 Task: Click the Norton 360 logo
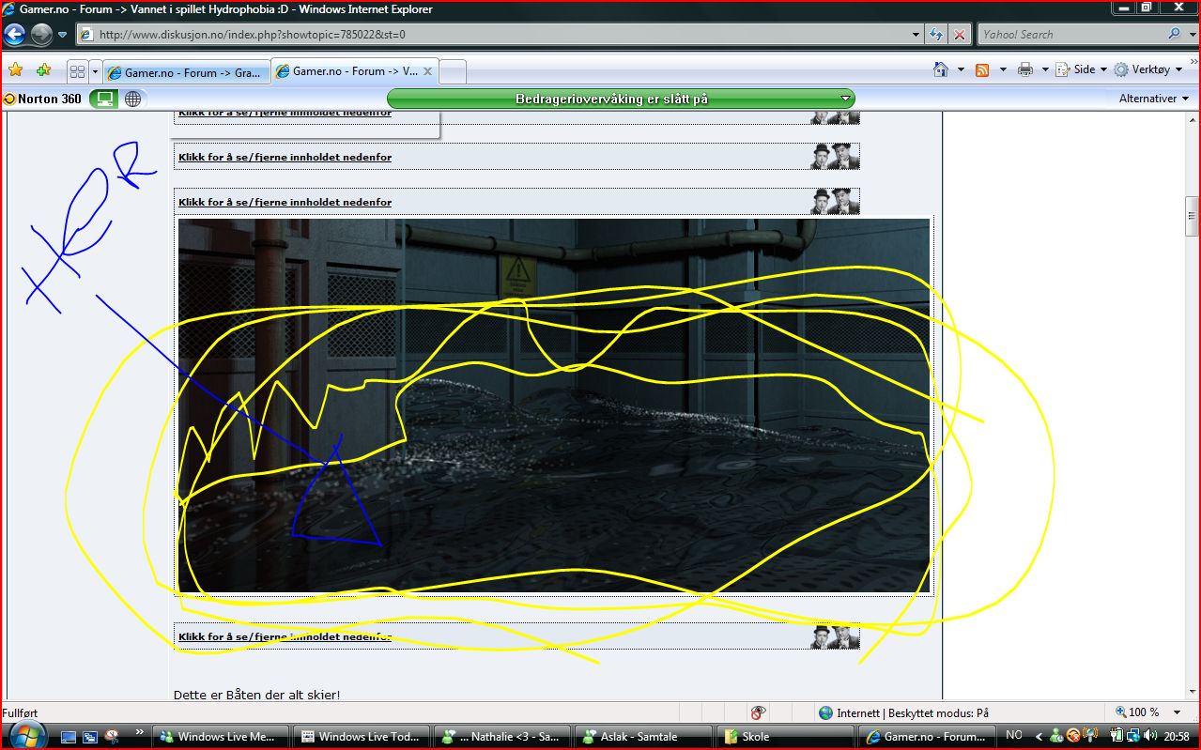click(x=42, y=99)
